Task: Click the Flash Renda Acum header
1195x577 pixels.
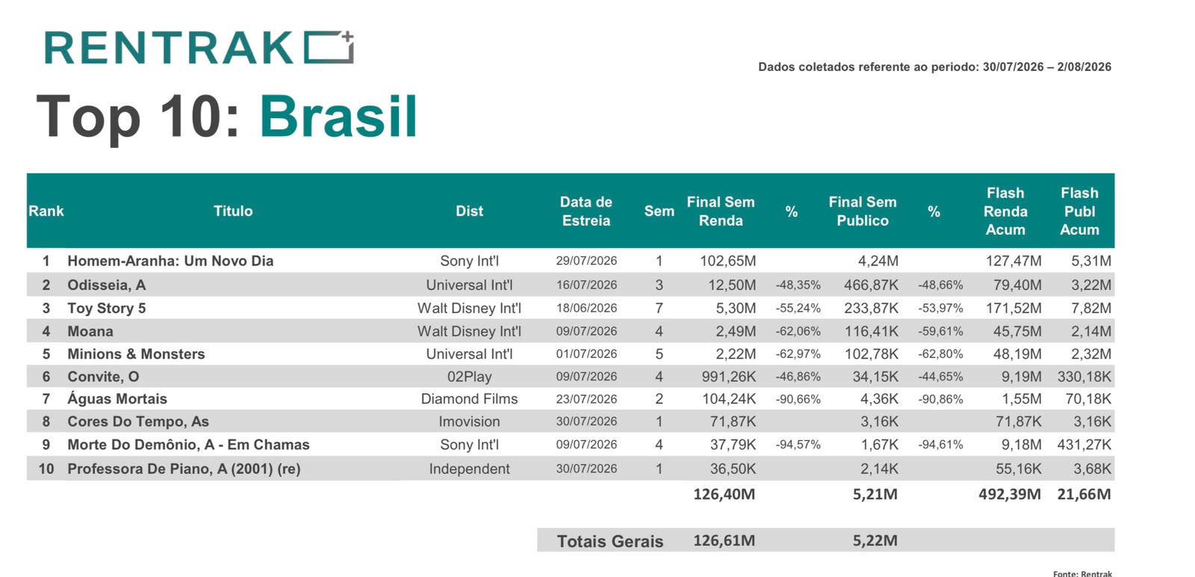Action: [1005, 212]
